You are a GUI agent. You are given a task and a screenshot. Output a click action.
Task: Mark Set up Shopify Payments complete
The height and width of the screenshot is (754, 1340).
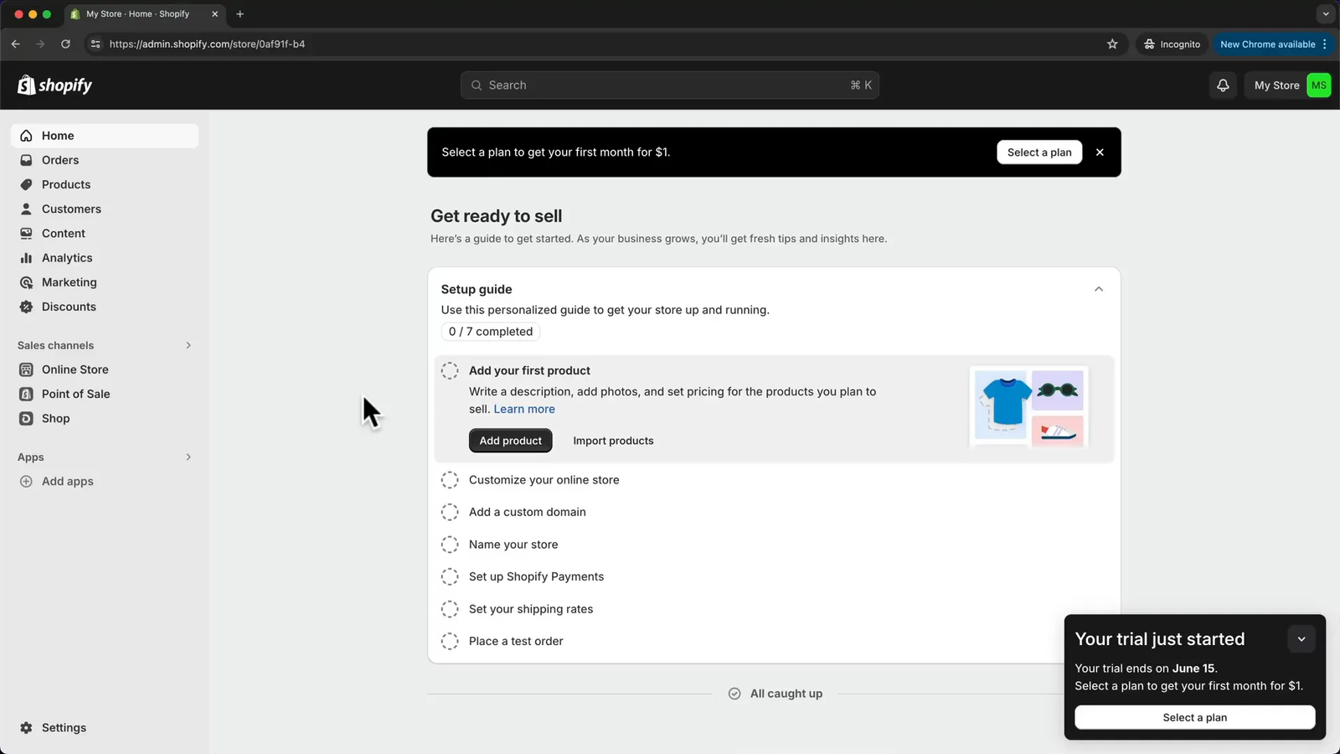pos(450,576)
